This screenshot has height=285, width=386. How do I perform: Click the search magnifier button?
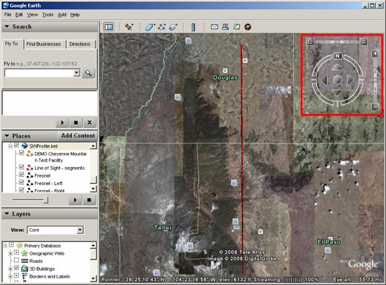[x=88, y=73]
